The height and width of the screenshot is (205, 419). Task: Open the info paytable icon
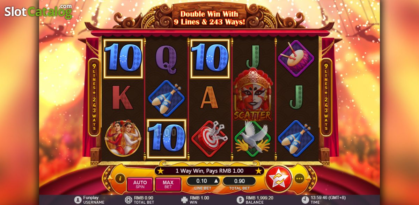pos(120,178)
